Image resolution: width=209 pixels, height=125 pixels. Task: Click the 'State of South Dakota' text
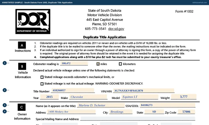[105, 10]
